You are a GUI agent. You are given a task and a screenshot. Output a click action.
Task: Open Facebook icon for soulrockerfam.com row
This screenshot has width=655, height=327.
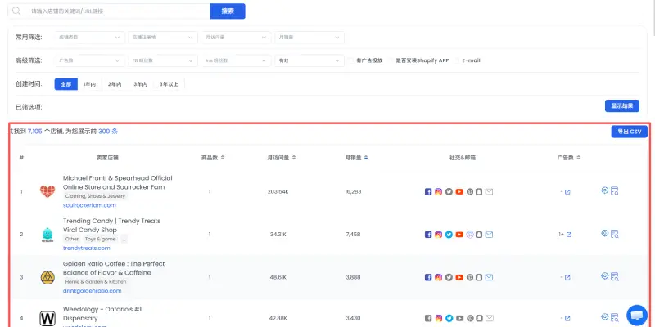[x=427, y=192]
